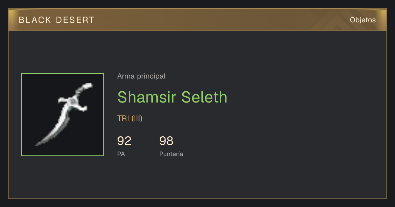Select the TRI (III) enhancement level text

(x=130, y=119)
